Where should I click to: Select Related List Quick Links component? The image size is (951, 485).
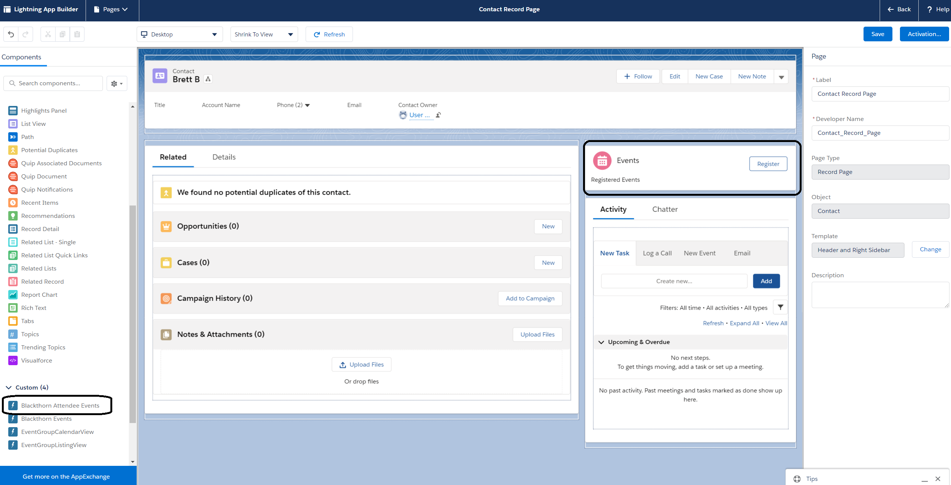point(48,255)
